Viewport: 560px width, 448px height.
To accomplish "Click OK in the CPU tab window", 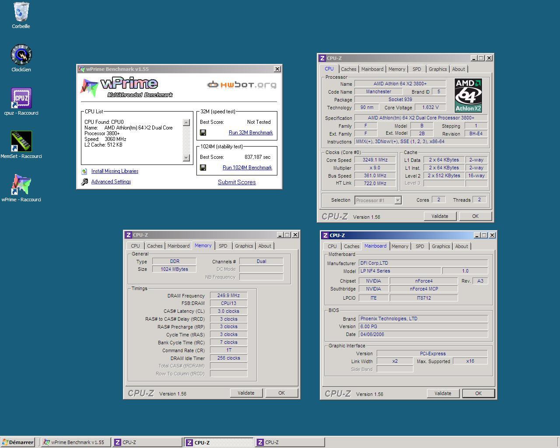I will tap(475, 216).
